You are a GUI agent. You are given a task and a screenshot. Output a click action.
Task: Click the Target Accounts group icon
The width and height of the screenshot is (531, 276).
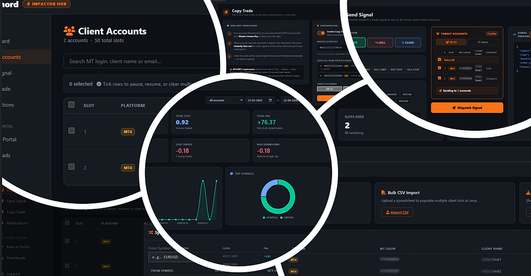coord(438,34)
